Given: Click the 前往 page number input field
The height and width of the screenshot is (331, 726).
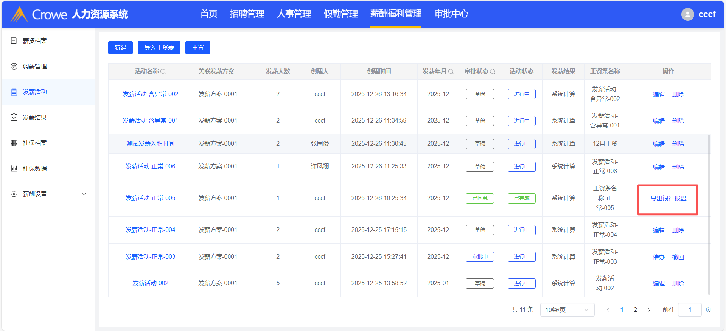Looking at the screenshot, I should click(689, 310).
